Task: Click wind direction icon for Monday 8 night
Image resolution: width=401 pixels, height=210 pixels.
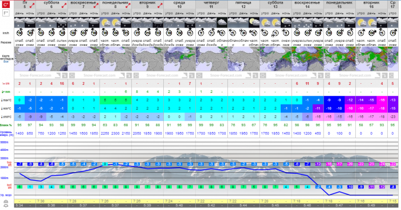Action: tap(126, 33)
